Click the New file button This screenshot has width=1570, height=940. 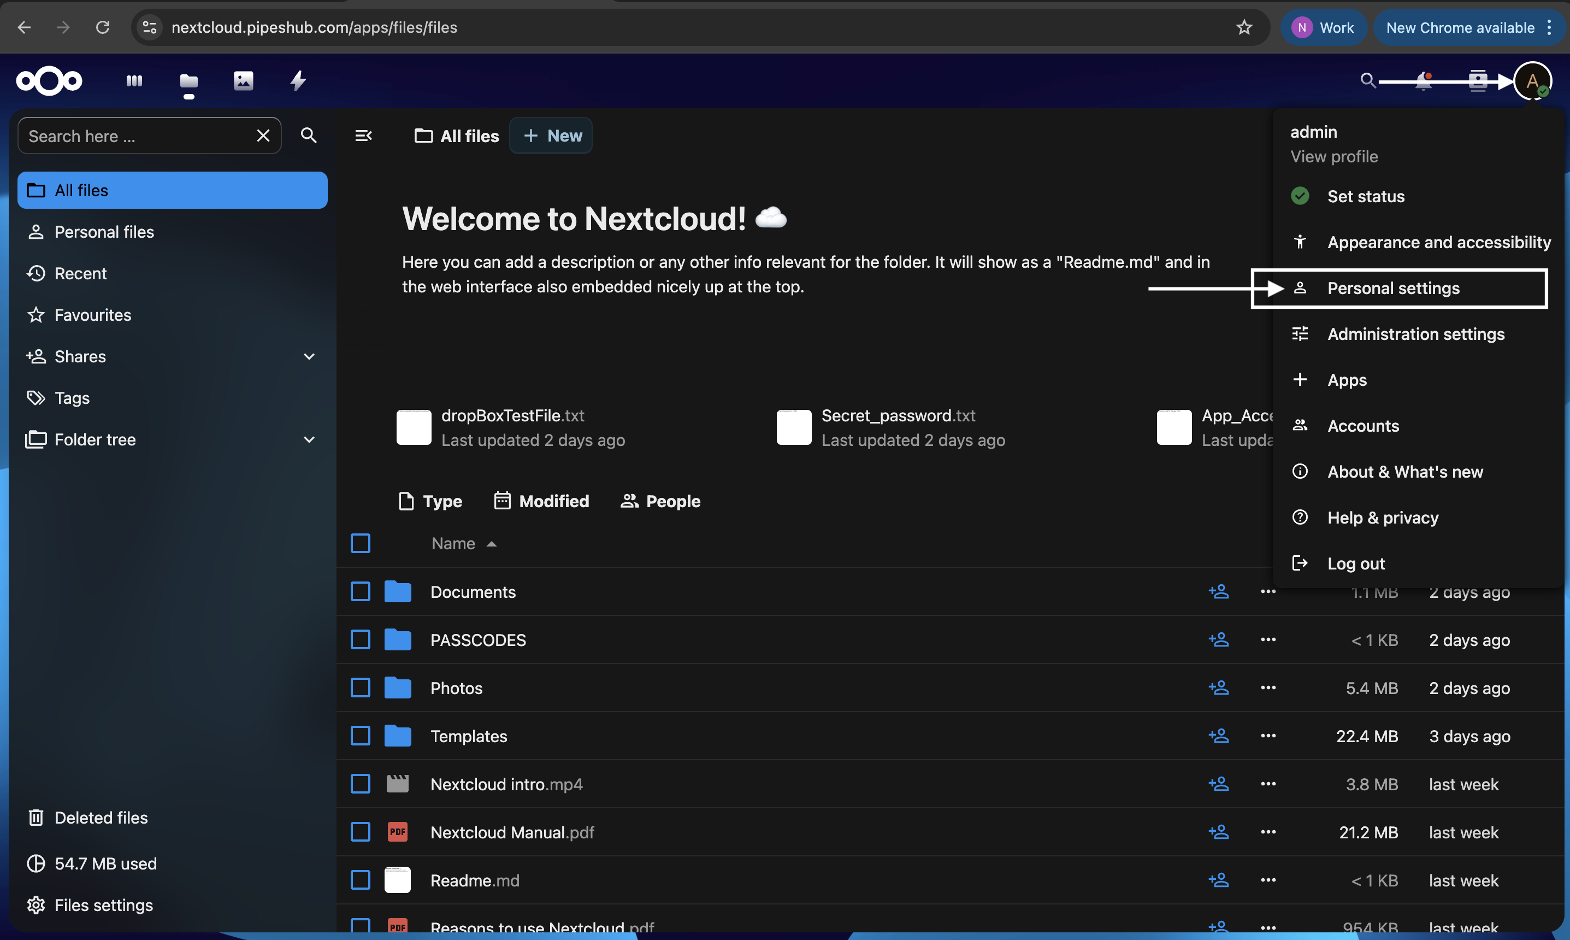point(550,136)
